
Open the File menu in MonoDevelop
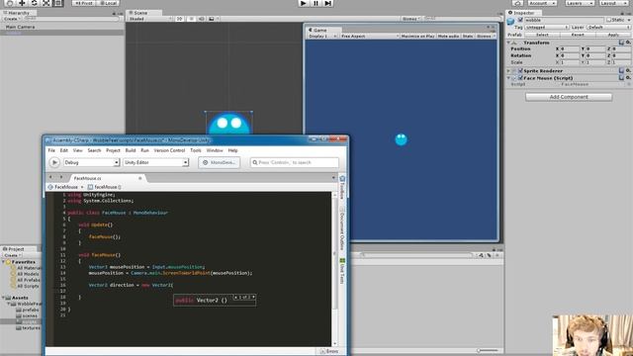(x=51, y=150)
